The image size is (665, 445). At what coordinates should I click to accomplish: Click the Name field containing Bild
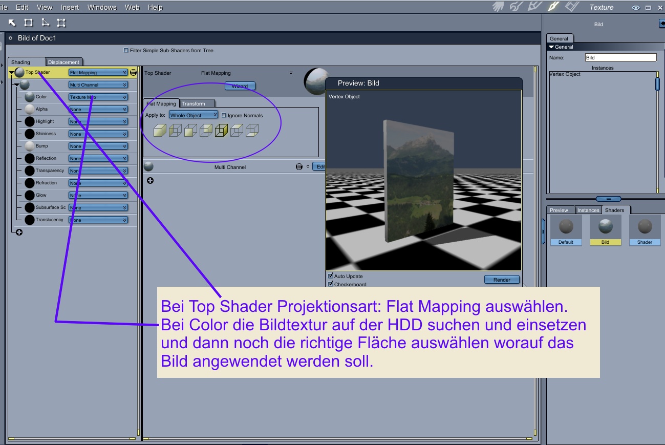[x=620, y=57]
